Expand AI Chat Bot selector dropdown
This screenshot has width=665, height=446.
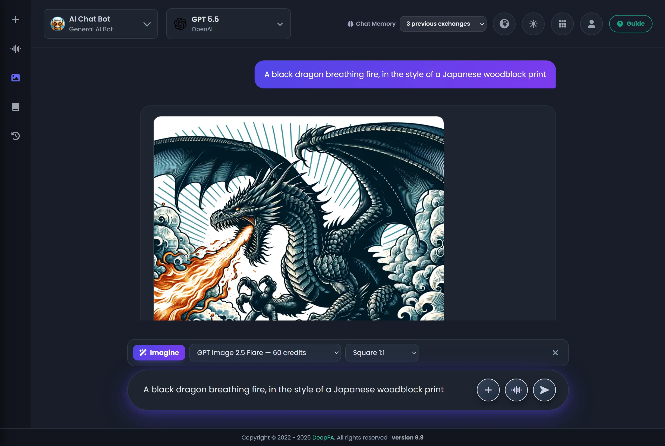(x=101, y=24)
